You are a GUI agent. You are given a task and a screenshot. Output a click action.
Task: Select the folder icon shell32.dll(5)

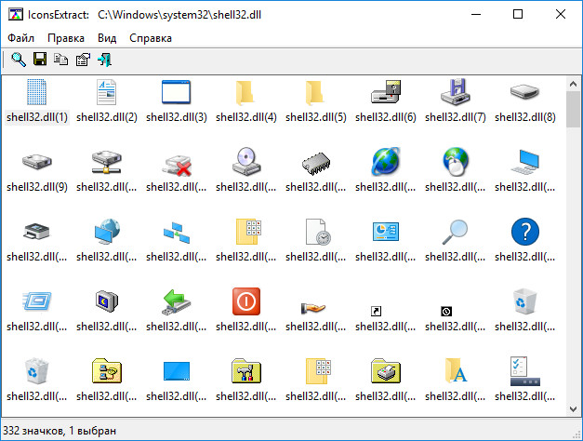(315, 92)
